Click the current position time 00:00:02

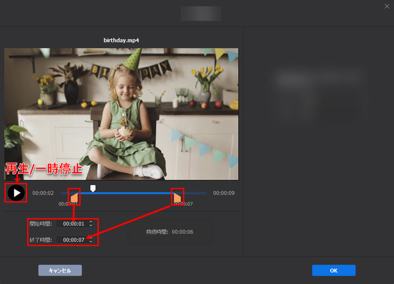[43, 193]
